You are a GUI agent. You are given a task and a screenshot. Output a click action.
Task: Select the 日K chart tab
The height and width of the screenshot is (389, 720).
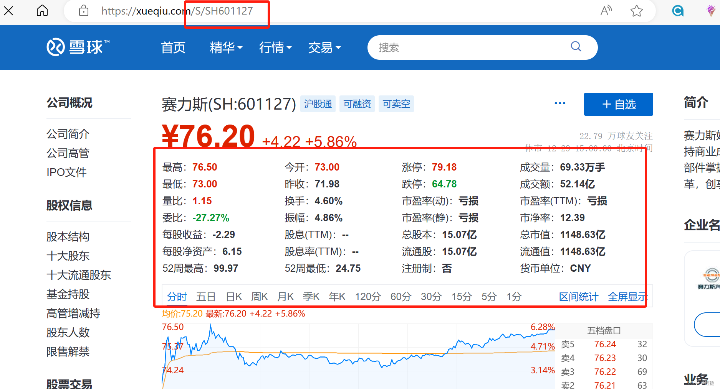234,297
